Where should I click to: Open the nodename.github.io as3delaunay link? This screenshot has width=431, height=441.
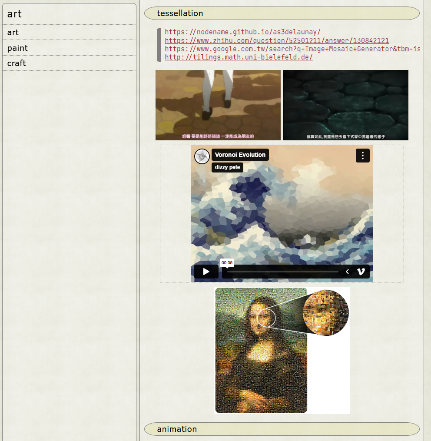[x=242, y=32]
